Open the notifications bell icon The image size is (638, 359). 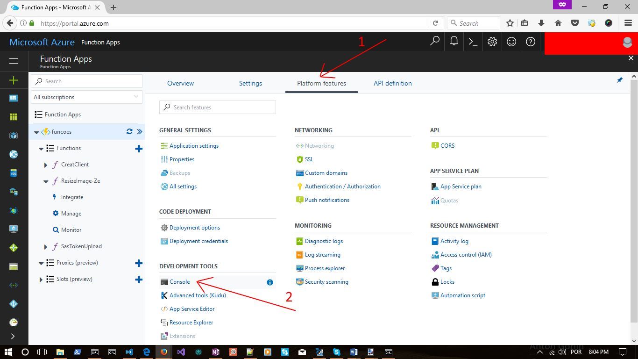(454, 42)
